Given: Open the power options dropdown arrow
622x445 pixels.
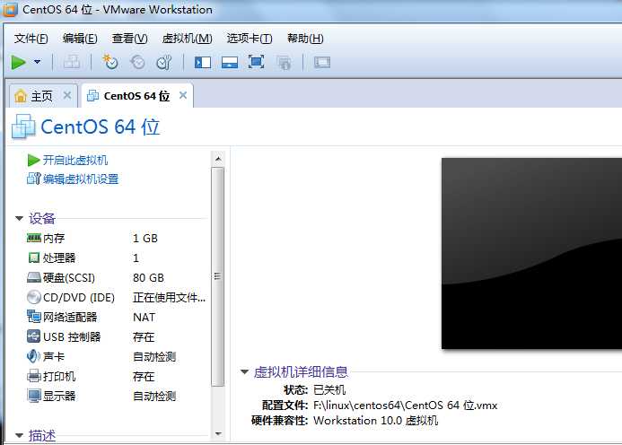Looking at the screenshot, I should [38, 62].
